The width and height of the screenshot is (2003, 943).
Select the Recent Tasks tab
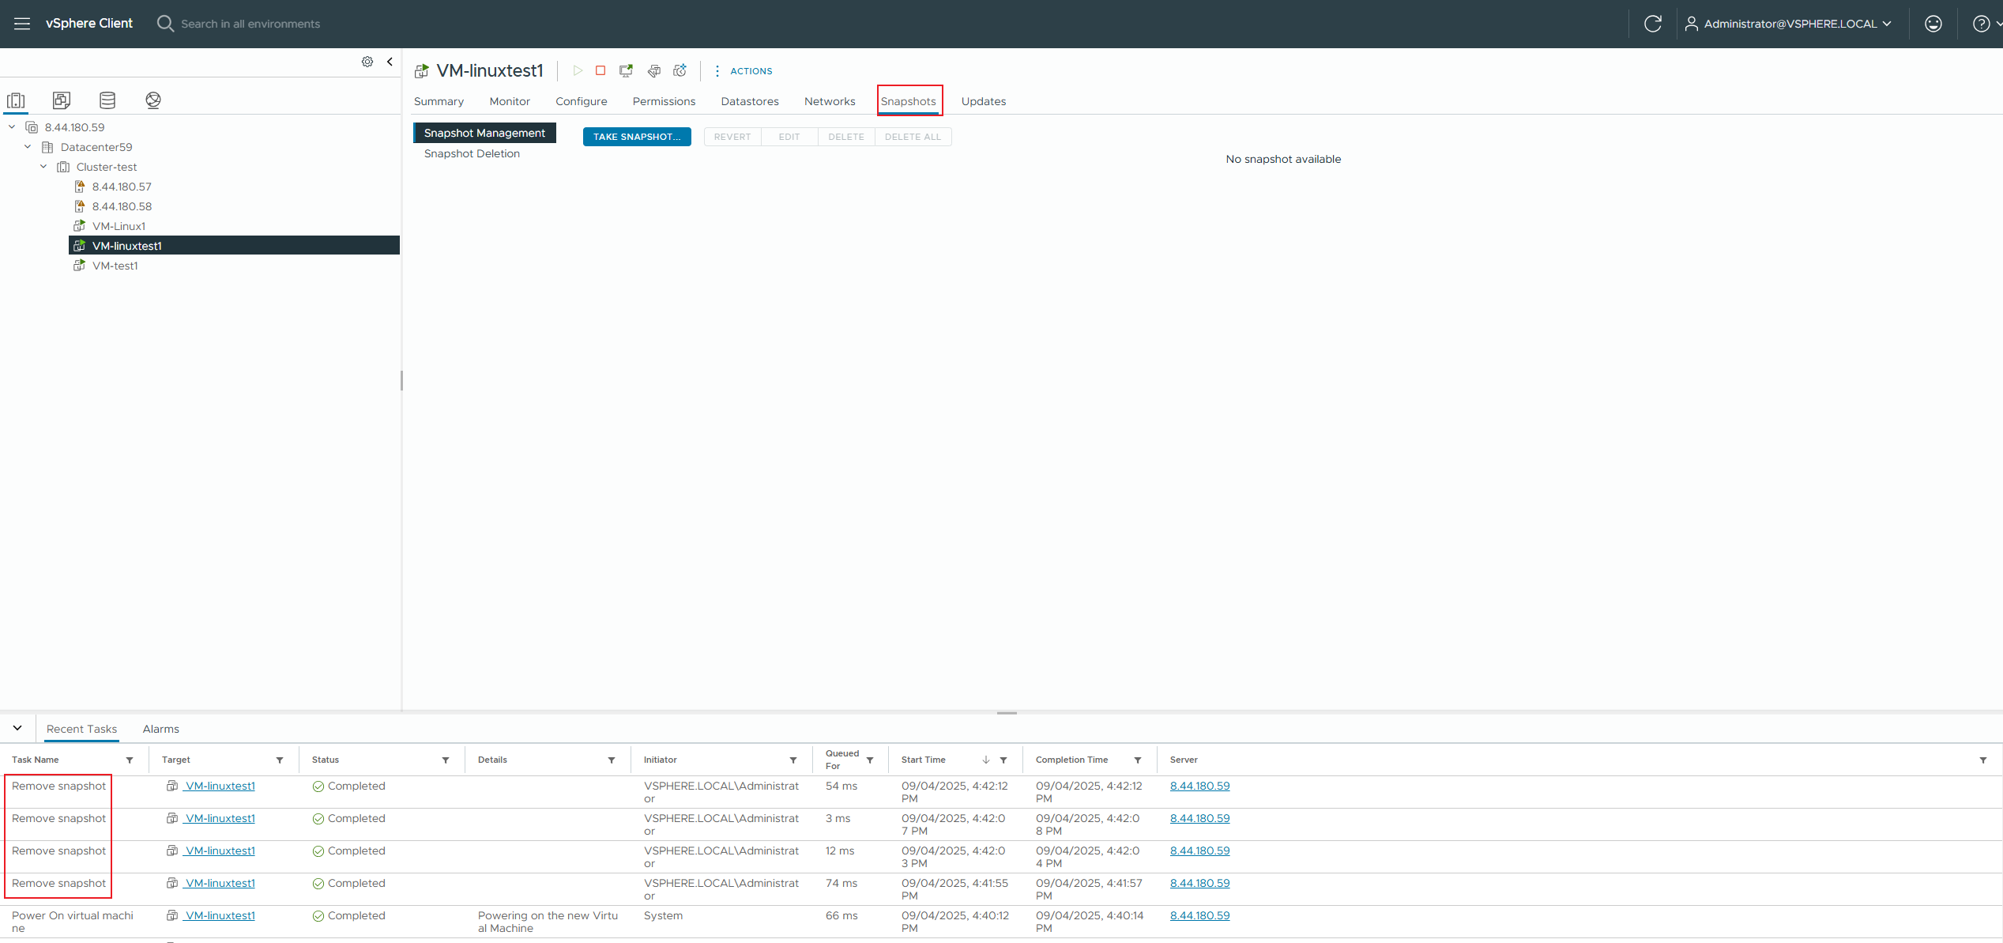click(x=81, y=729)
